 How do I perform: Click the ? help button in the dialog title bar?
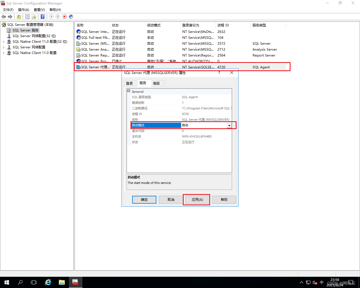coord(219,73)
